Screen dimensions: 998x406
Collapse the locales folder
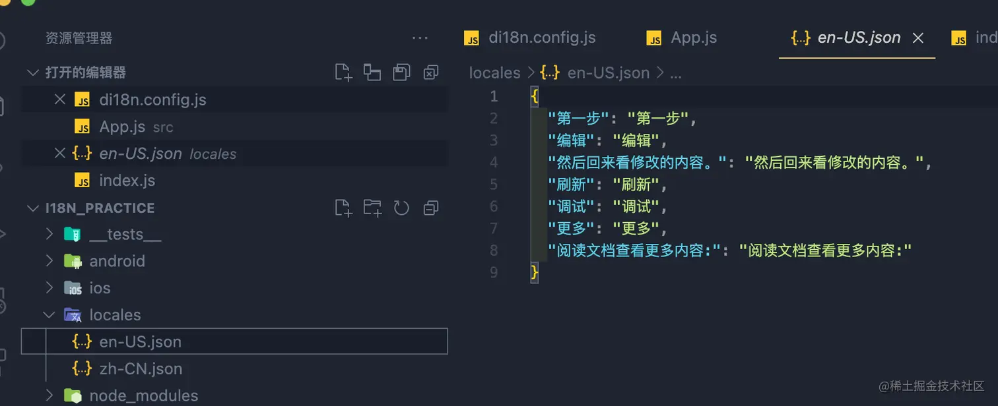[x=49, y=315]
